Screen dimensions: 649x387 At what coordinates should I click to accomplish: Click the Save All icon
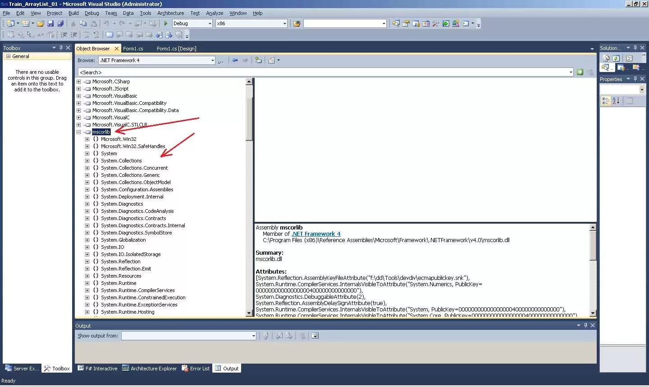click(x=60, y=23)
